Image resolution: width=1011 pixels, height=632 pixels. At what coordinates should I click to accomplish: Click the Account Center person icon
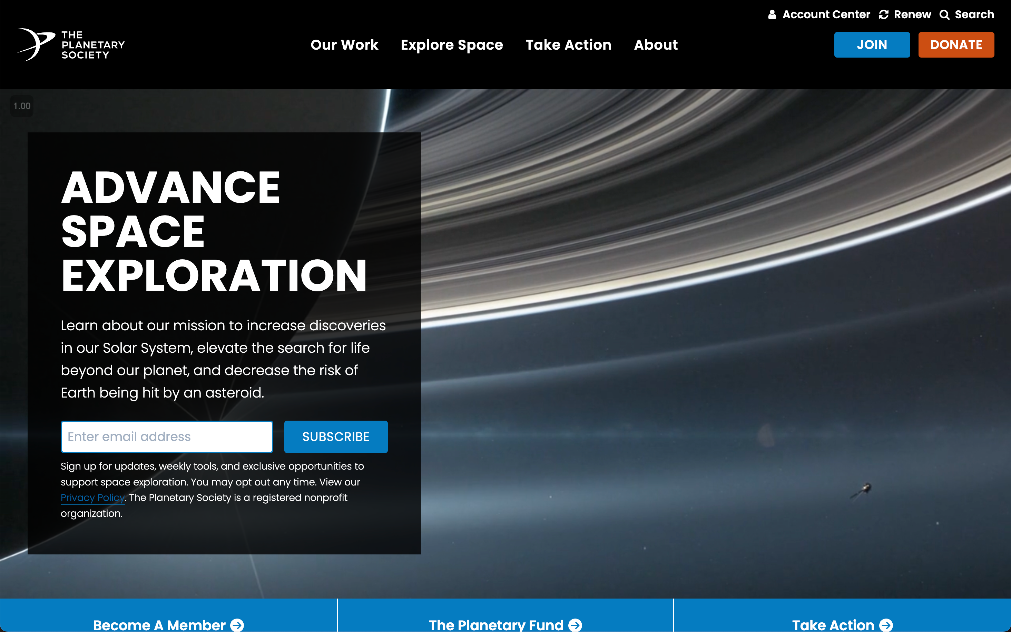click(x=772, y=14)
